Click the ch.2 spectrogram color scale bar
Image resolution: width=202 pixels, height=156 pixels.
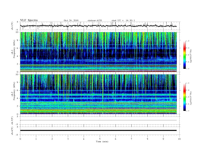tap(184, 97)
